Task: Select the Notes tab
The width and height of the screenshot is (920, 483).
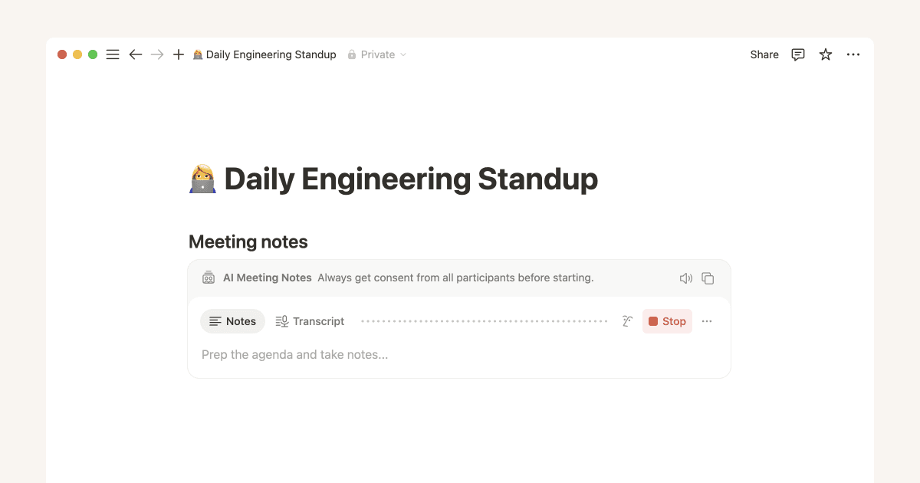Action: [232, 321]
